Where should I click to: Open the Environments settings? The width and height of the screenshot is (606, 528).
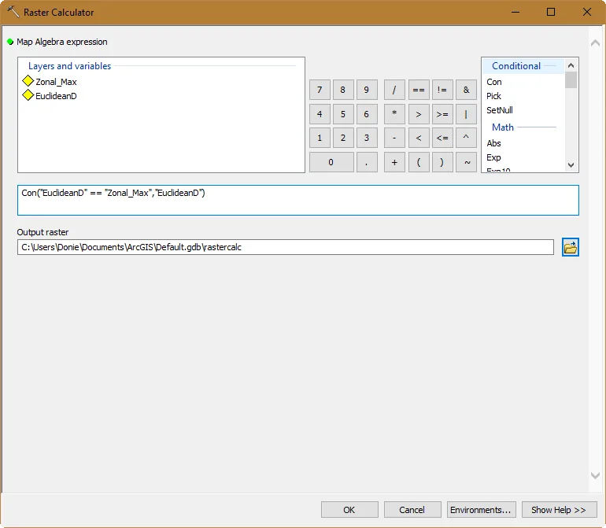(480, 510)
